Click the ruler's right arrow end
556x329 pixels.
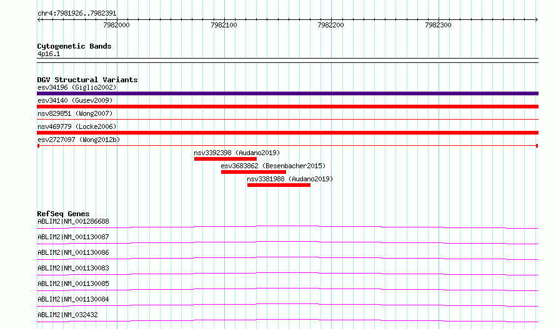point(537,19)
